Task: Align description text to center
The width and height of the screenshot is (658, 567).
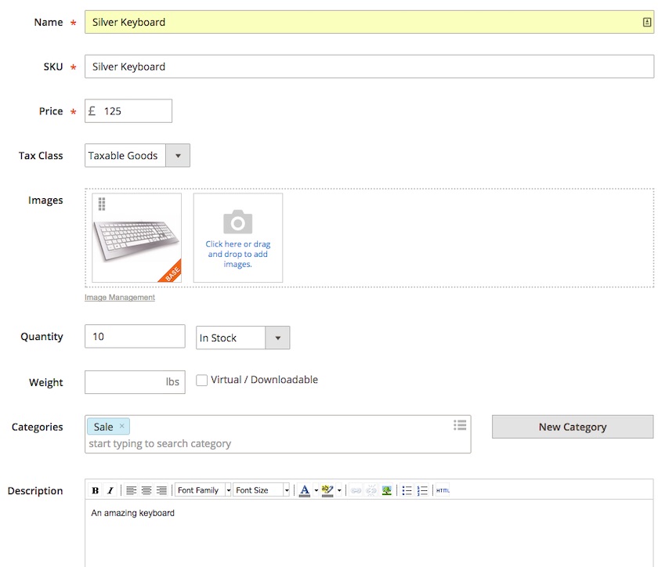Action: click(146, 490)
